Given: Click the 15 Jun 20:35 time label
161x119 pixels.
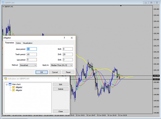Looking at the screenshot, I should pos(123,115).
